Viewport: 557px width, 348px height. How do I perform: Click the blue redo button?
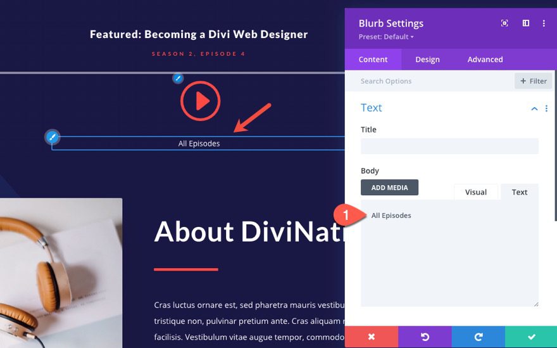pos(478,337)
